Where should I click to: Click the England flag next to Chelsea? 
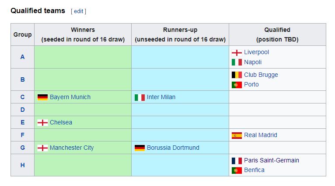click(42, 123)
